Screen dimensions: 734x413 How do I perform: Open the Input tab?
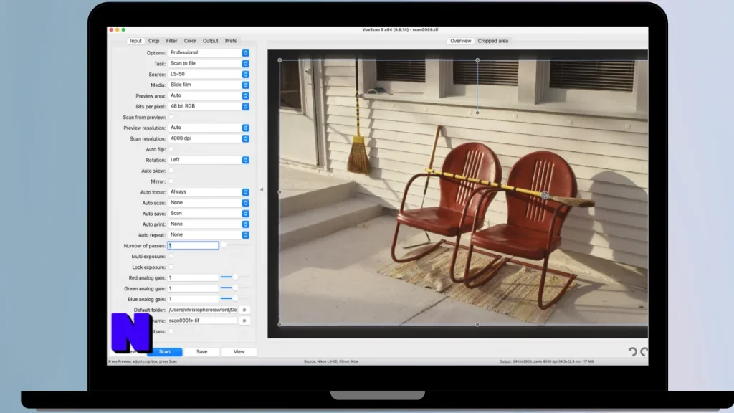(x=135, y=41)
